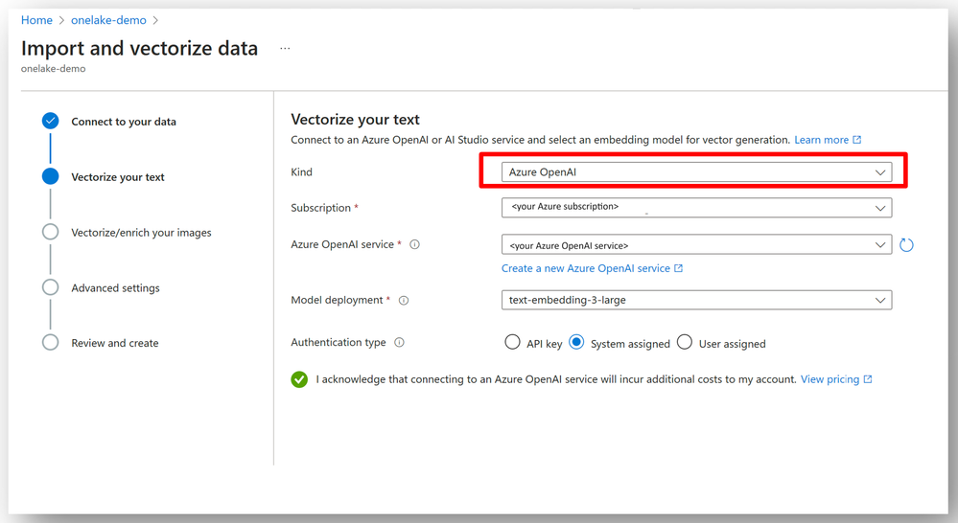Screen dimensions: 958x523
Task: Click the completed checkmark step icon for Connect to your data
Action: point(51,121)
